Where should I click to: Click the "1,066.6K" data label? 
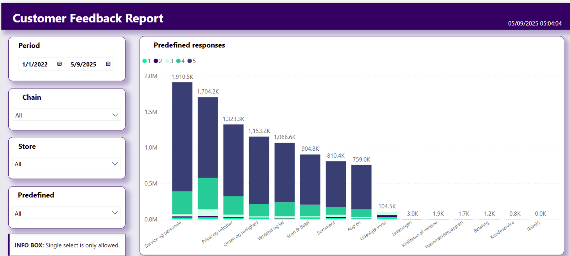[285, 137]
